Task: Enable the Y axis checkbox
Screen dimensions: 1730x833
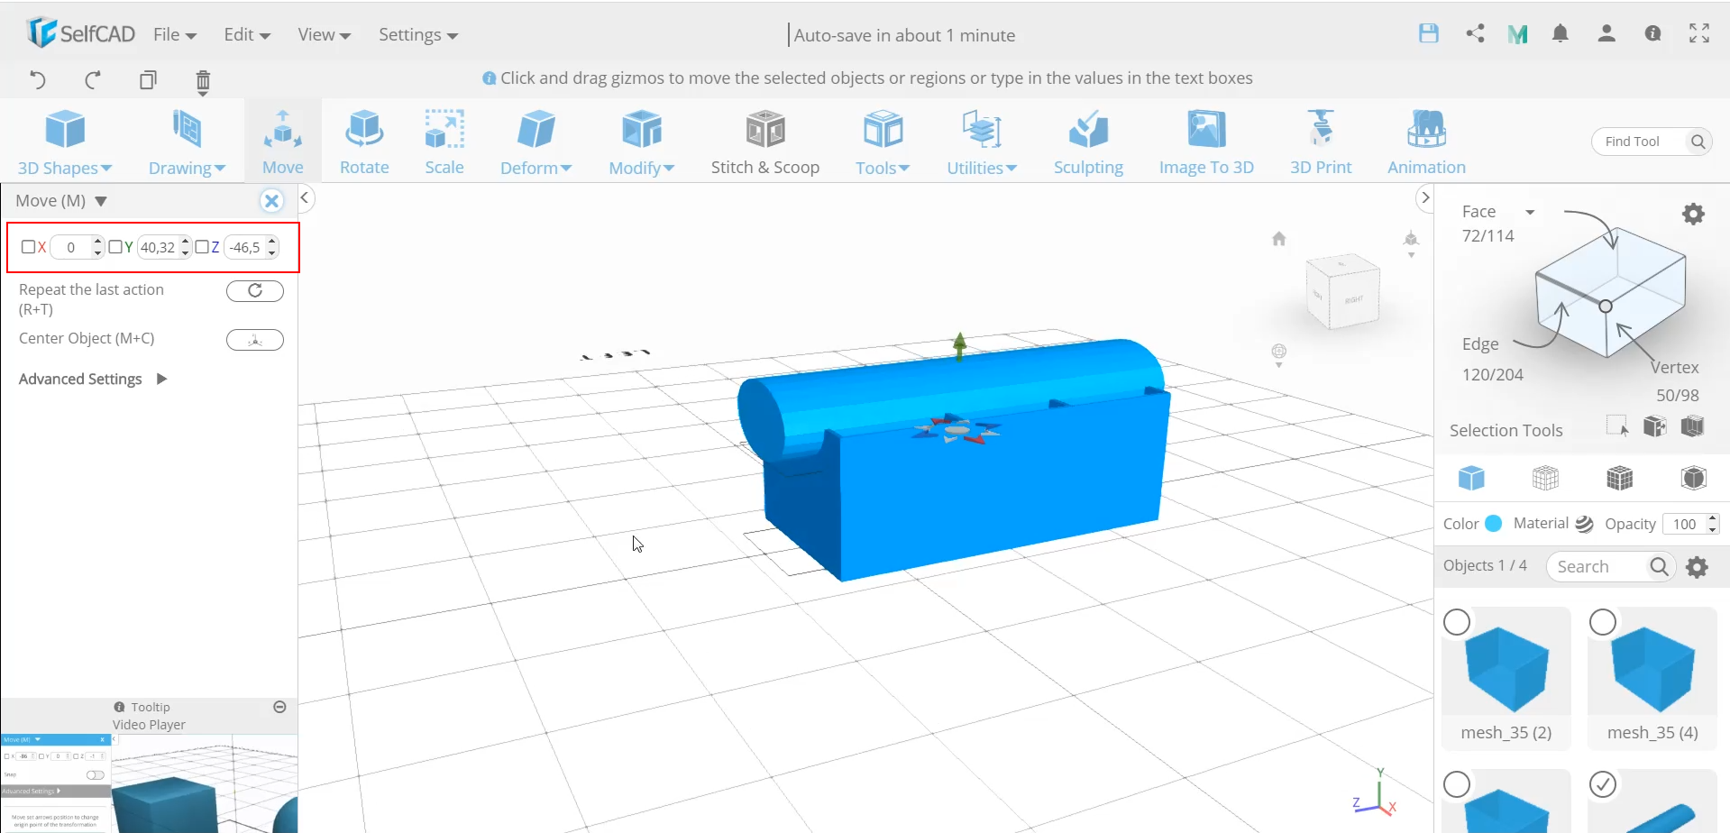Action: pos(114,247)
